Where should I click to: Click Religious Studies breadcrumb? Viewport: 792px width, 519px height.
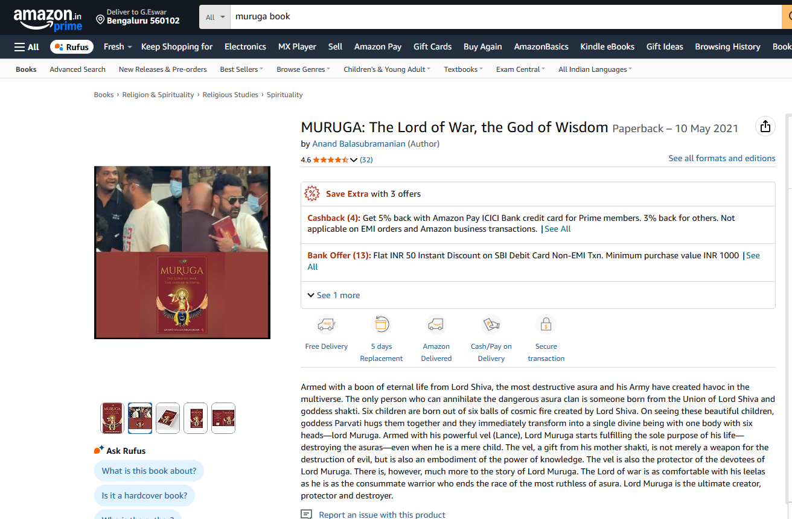click(231, 95)
